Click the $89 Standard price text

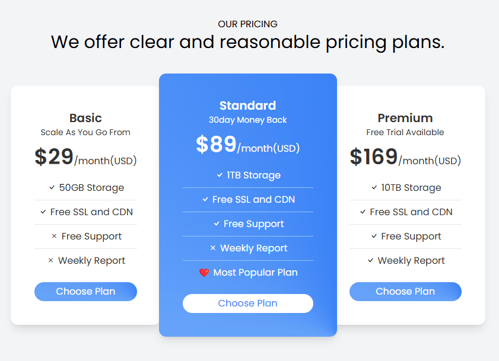(216, 145)
